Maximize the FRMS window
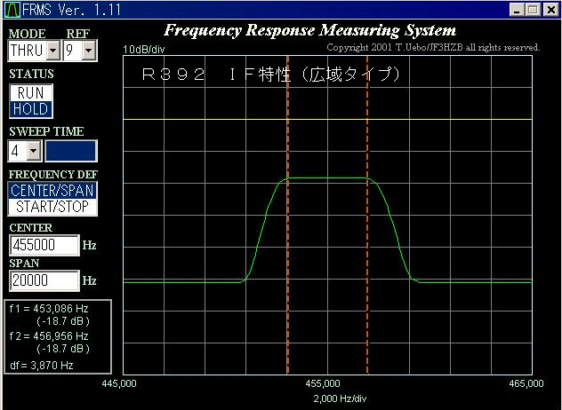The height and width of the screenshot is (410, 562). coord(533,10)
